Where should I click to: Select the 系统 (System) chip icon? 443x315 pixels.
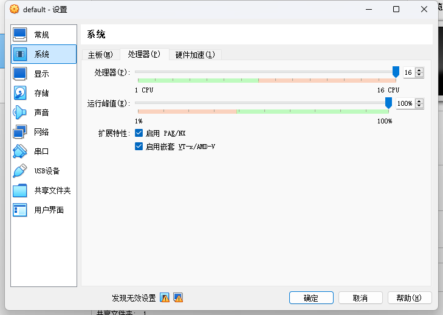click(x=20, y=54)
